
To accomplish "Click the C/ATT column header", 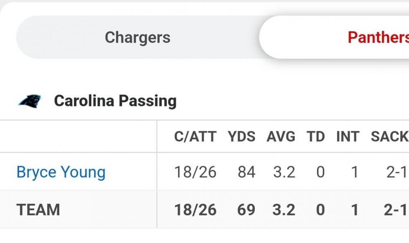I will 195,137.
